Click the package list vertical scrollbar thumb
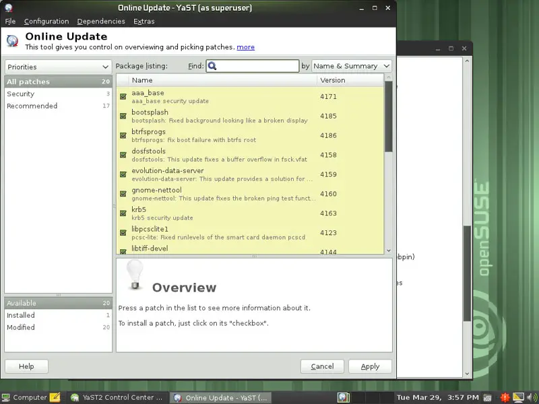This screenshot has height=404, width=539. coord(389,116)
